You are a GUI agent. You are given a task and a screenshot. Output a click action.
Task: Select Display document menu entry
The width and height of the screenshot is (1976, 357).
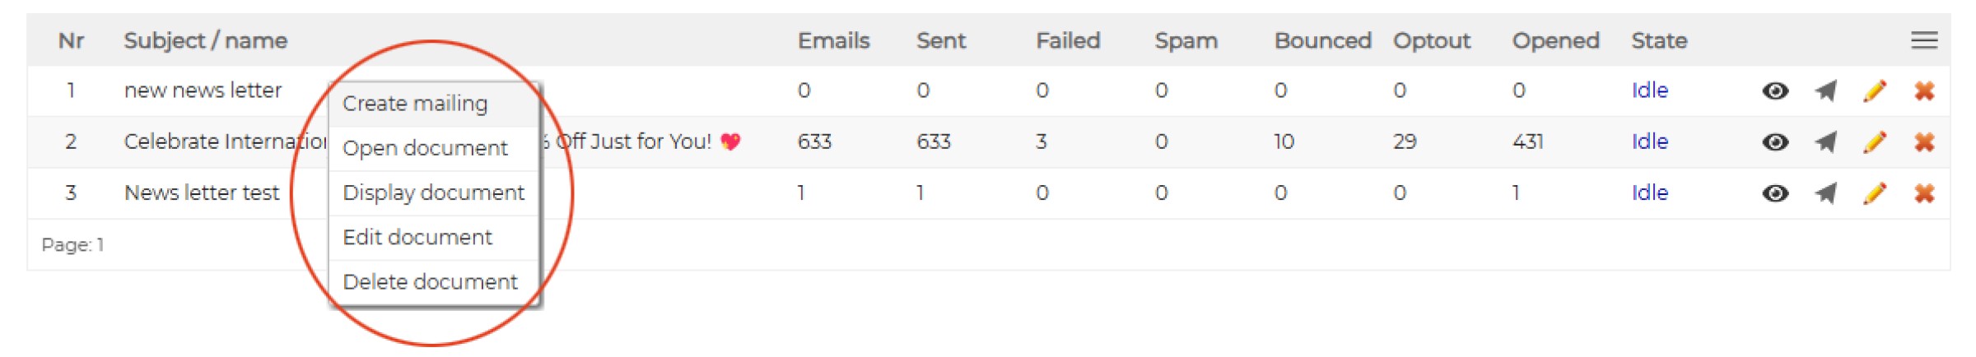point(433,192)
